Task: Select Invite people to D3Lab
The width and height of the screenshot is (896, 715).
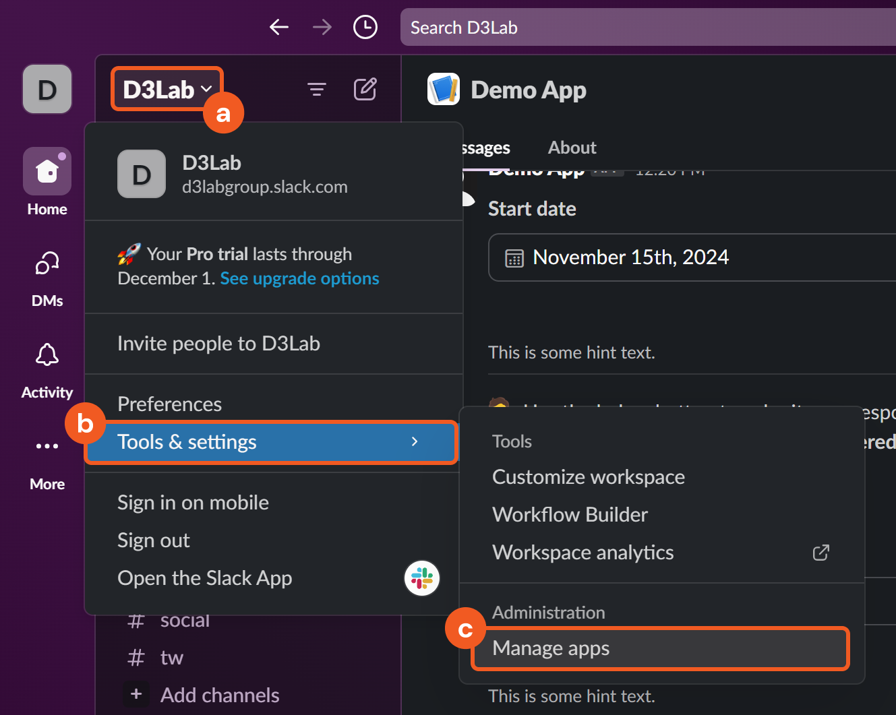Action: [x=218, y=344]
